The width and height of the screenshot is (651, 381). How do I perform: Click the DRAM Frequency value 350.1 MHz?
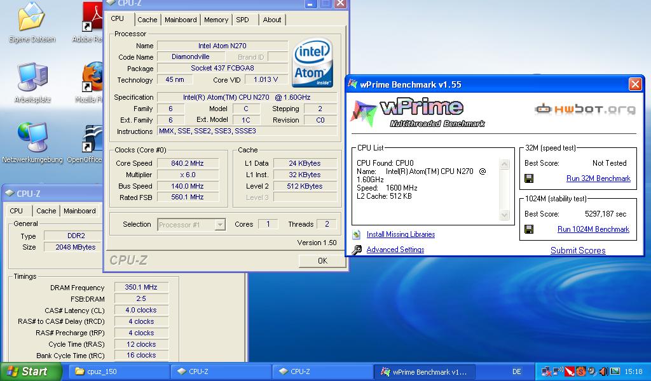pos(141,287)
